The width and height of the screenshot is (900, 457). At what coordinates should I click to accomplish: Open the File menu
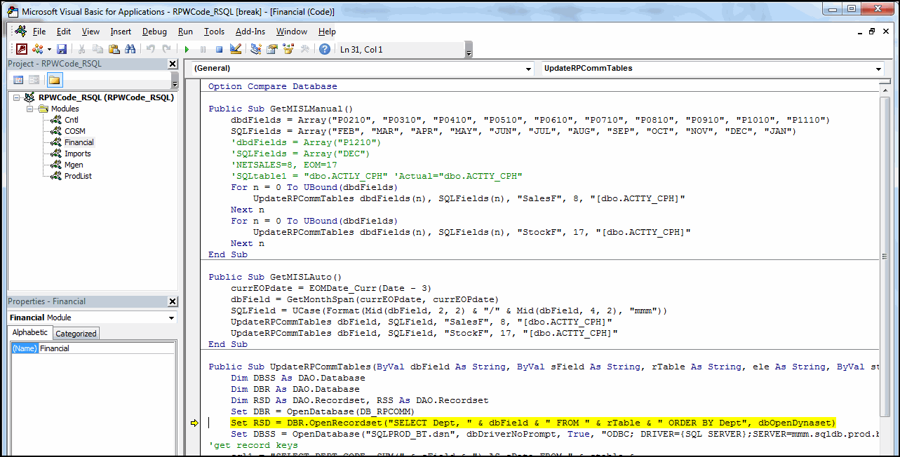[x=39, y=32]
